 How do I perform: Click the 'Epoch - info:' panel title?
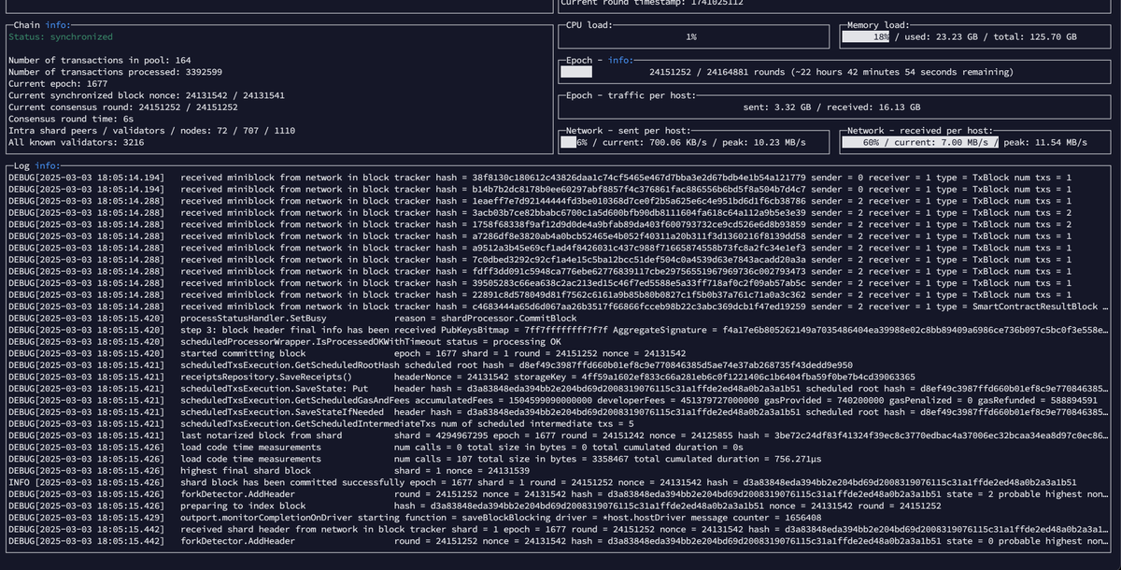point(599,61)
